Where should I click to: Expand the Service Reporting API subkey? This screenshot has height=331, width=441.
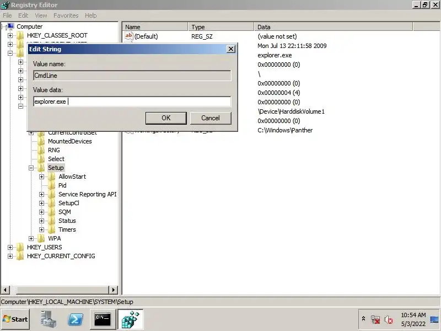(42, 195)
